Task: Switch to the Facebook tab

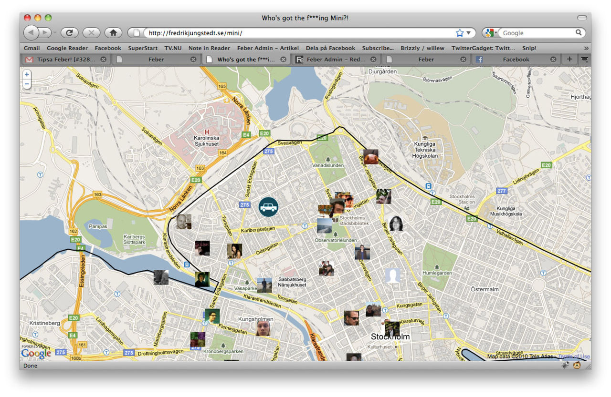Action: click(x=516, y=60)
